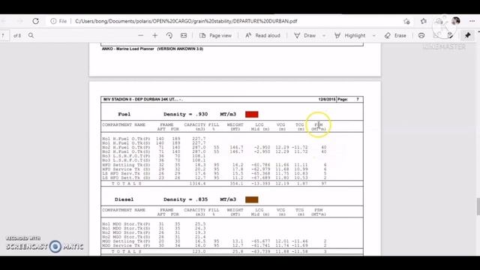Open the browser Settings and more menu
Viewport: 480px width, 270px height.
[472, 21]
